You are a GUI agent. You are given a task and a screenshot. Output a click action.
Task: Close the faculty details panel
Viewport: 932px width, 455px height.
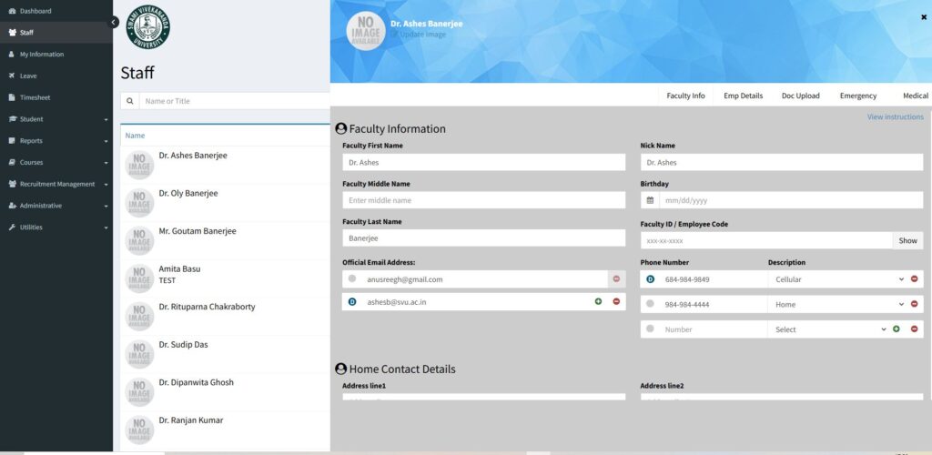tap(924, 16)
